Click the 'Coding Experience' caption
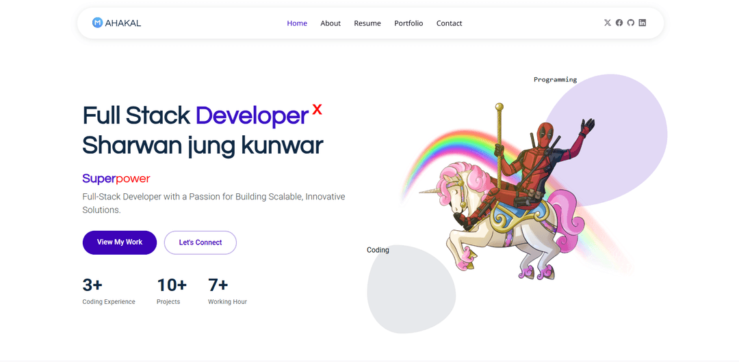 pyautogui.click(x=109, y=302)
